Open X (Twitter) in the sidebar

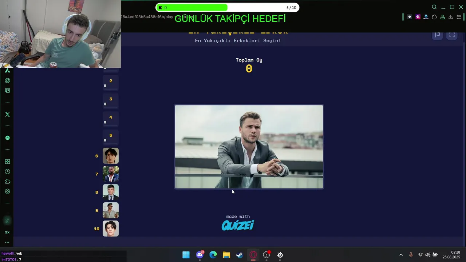[7, 114]
